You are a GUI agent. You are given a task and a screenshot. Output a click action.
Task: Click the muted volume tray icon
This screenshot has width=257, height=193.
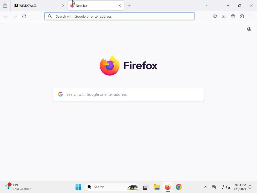pos(228,187)
